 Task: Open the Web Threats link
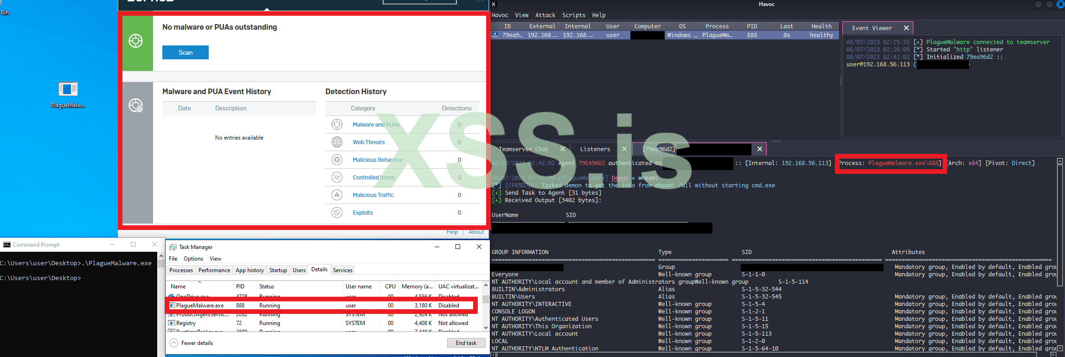[x=369, y=142]
